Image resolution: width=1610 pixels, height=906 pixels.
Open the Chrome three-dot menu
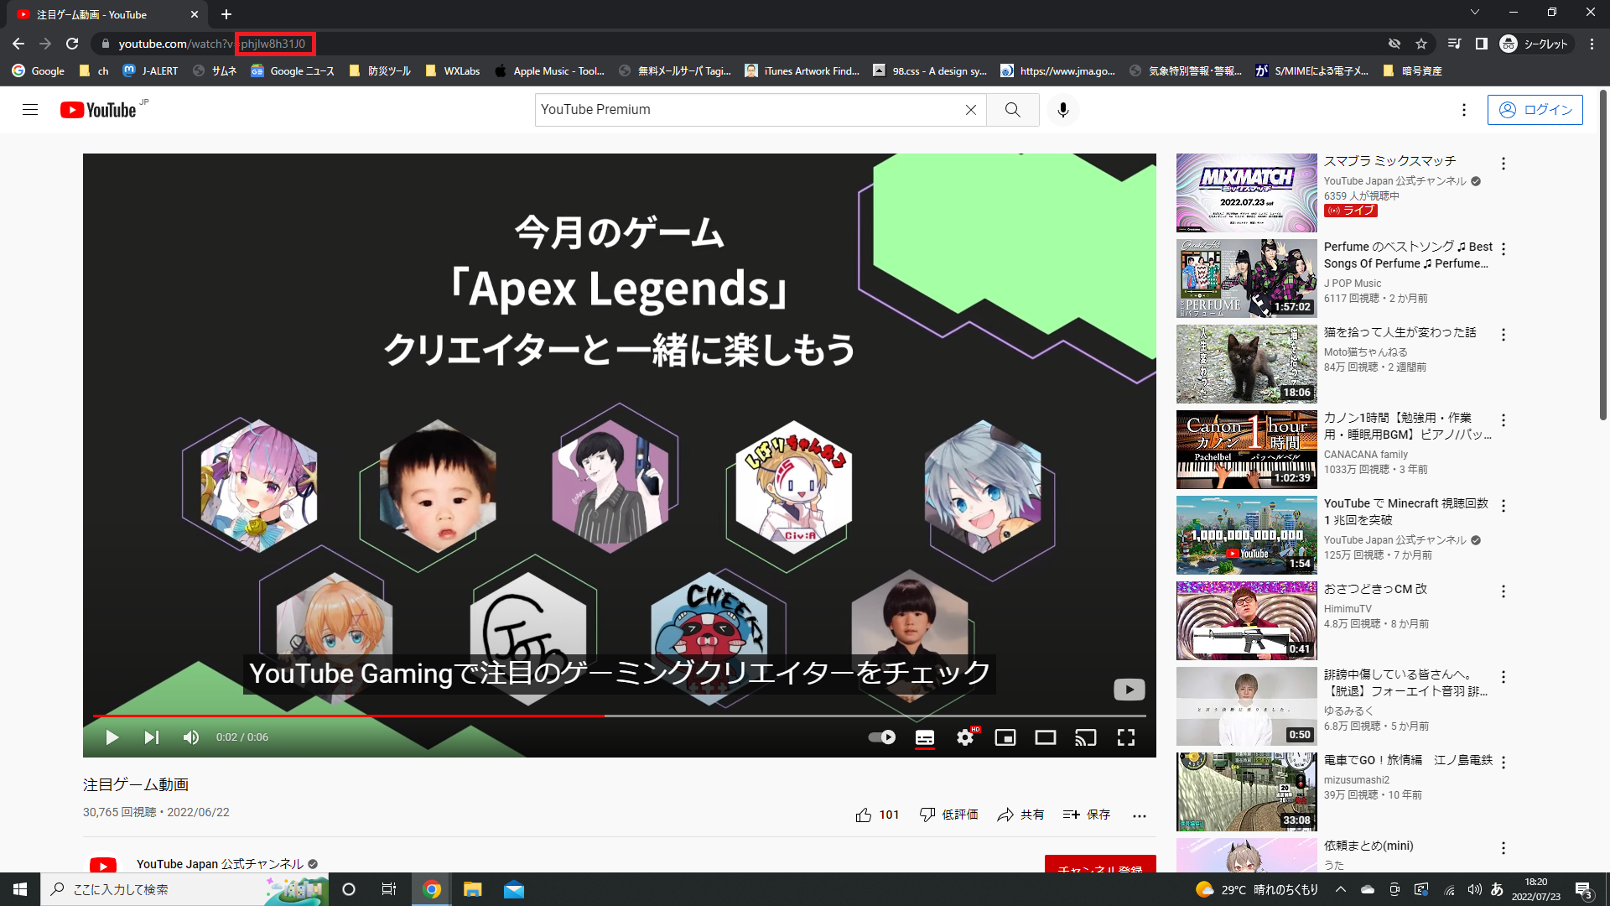1592,44
